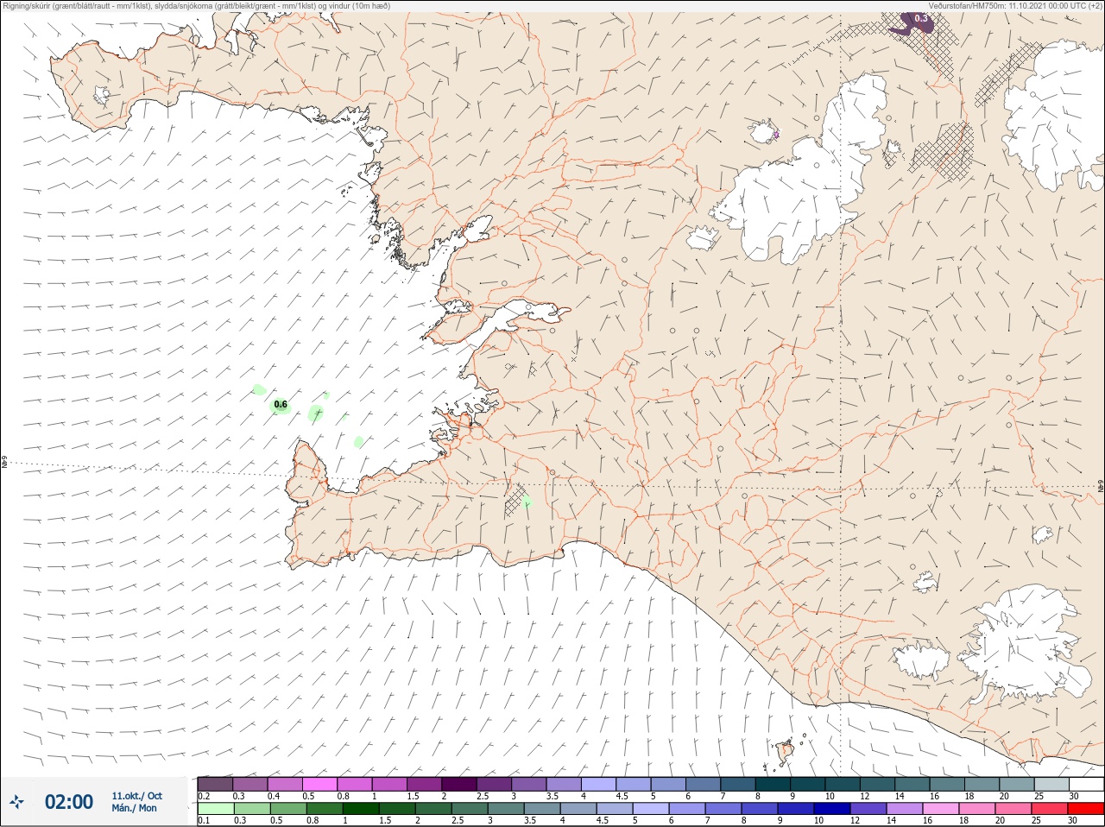This screenshot has height=827, width=1105.
Task: Select the darkest purple swatch in upper legend row
Action: coord(459,784)
